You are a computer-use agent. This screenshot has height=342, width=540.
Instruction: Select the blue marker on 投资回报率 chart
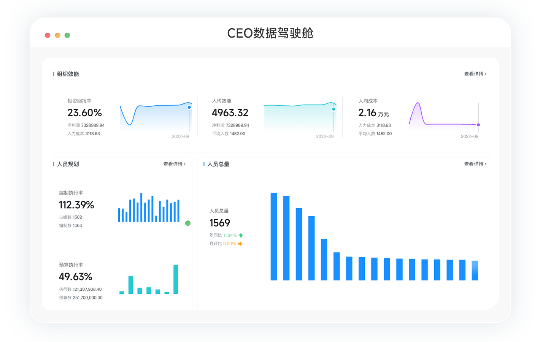[x=189, y=107]
